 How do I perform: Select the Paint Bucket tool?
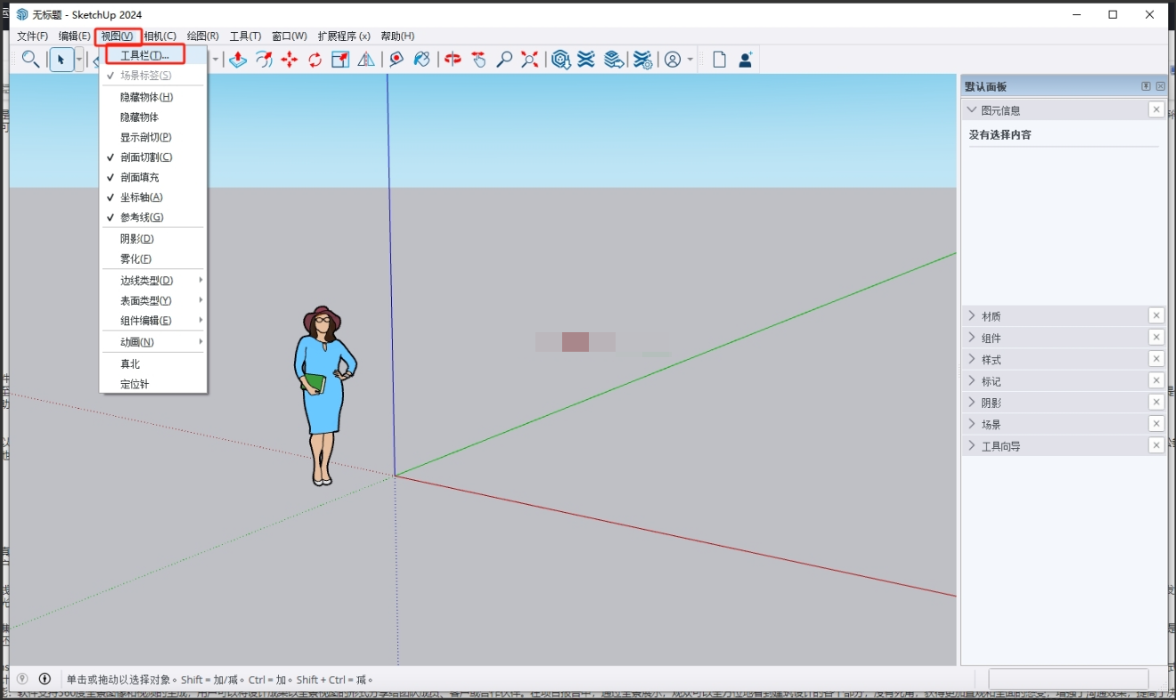click(x=422, y=60)
